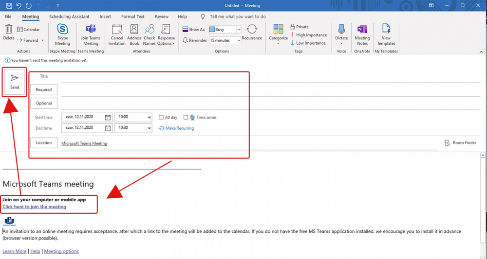Viewport: 487px width, 259px height.
Task: Redo action in quick access toolbar
Action: [29, 5]
